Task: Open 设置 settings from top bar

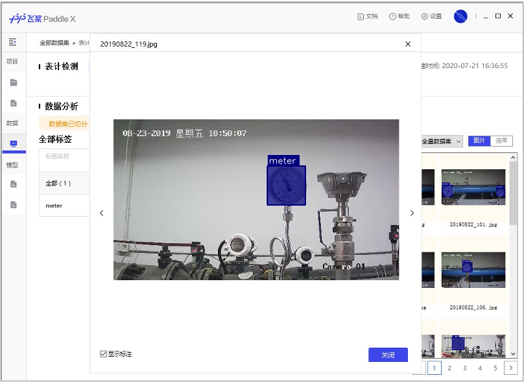Action: tap(431, 16)
